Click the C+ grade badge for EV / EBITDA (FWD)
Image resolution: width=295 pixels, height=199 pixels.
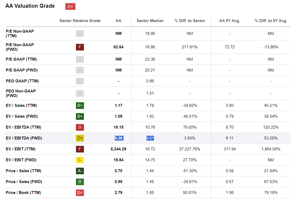(80, 138)
